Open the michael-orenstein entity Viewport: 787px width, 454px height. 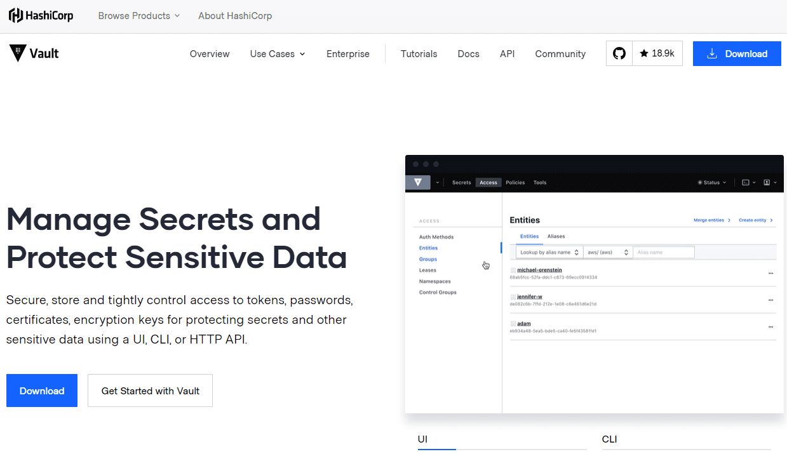click(x=539, y=270)
